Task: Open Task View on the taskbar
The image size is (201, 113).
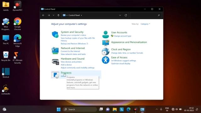Action: tap(101, 109)
